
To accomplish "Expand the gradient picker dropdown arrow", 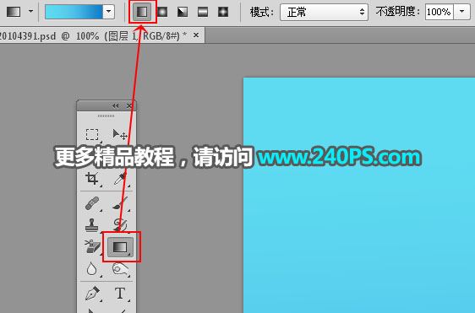I will [x=109, y=12].
